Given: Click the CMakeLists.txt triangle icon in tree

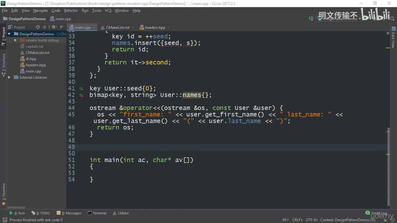Looking at the screenshot, I should point(22,53).
